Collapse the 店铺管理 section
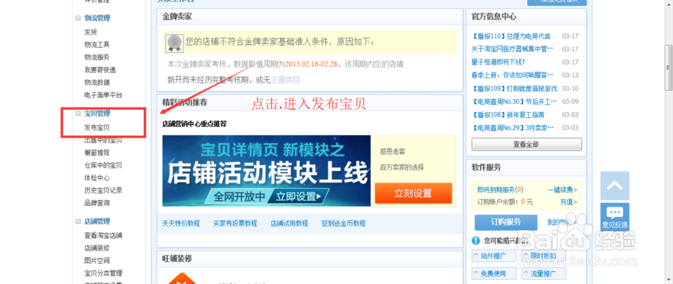673x284 pixels. [x=78, y=222]
